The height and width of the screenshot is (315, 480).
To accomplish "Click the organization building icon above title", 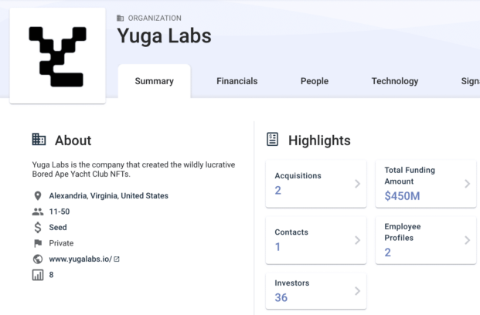I will pos(121,19).
